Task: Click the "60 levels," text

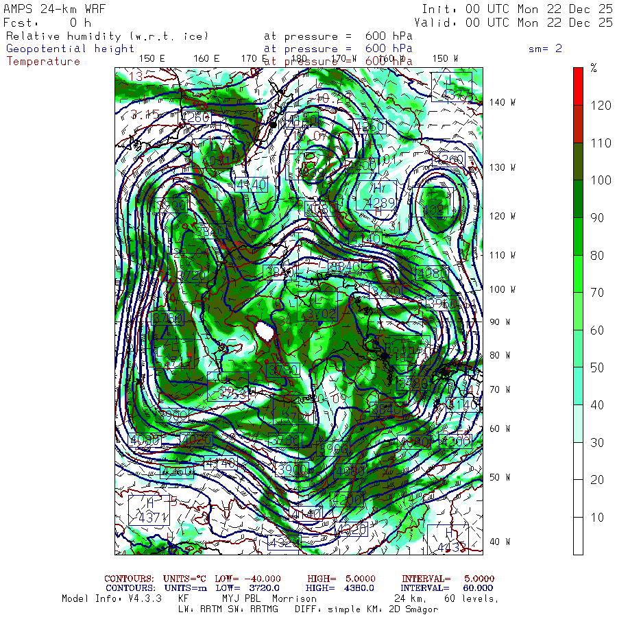Action: coord(472,598)
